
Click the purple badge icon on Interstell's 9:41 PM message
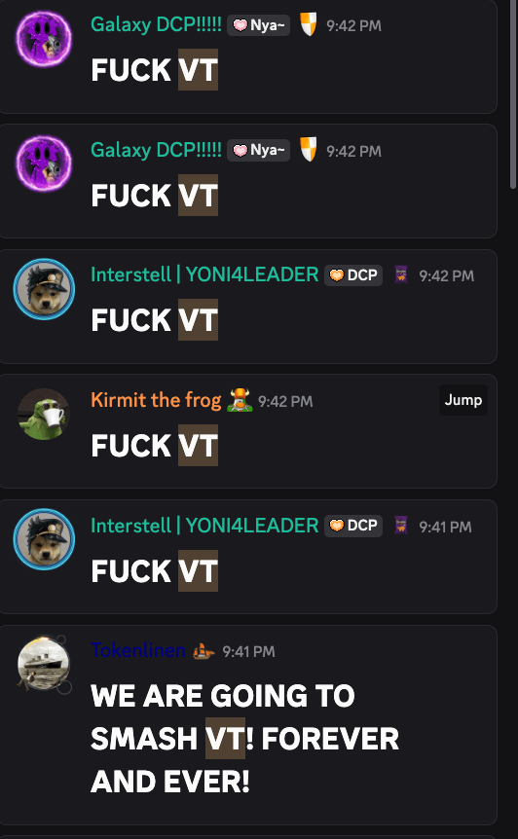click(401, 526)
